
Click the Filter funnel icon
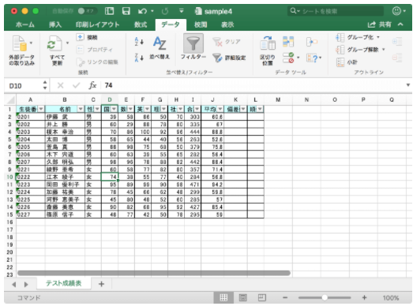tap(193, 43)
